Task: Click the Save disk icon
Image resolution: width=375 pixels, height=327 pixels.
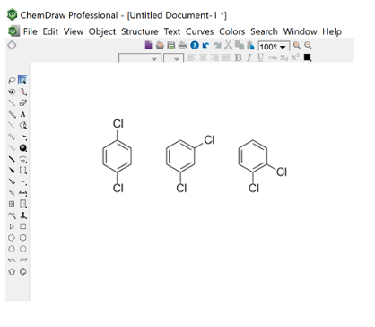Action: [171, 45]
